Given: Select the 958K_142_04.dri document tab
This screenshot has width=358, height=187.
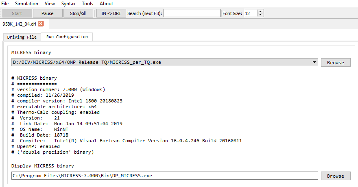Looking at the screenshot, I should point(20,24).
